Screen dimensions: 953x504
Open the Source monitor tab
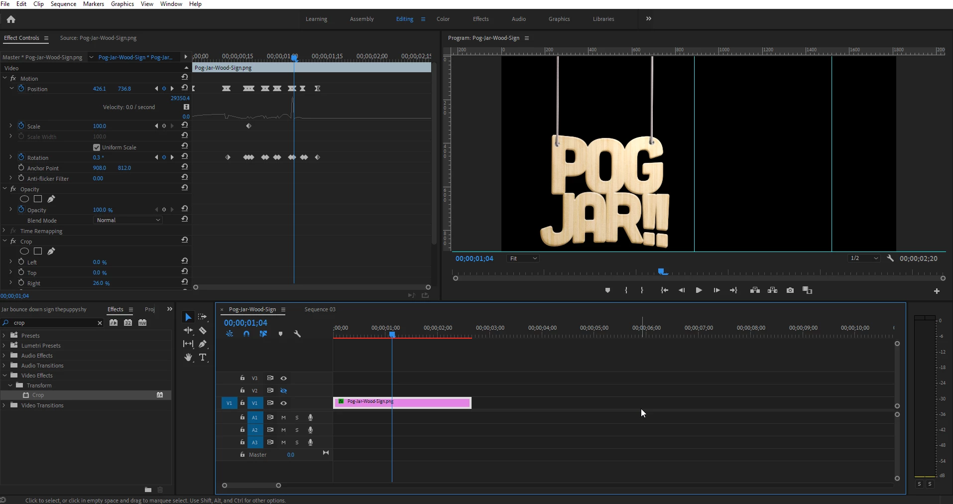point(98,38)
